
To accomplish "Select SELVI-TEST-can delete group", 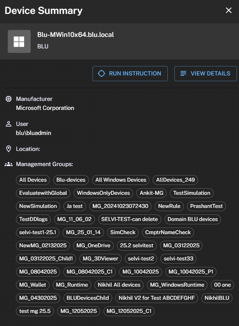I will (x=129, y=219).
